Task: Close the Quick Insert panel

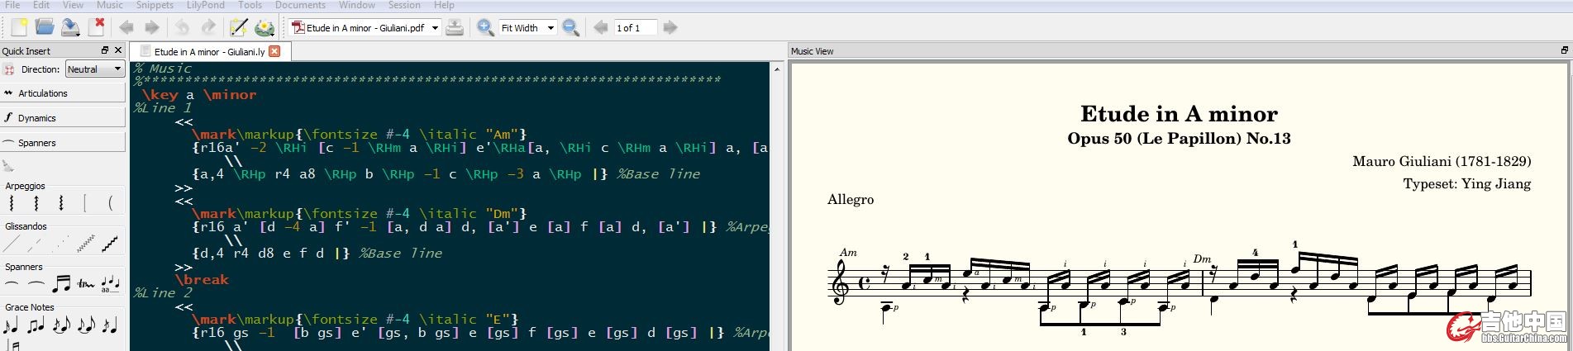Action: (120, 50)
